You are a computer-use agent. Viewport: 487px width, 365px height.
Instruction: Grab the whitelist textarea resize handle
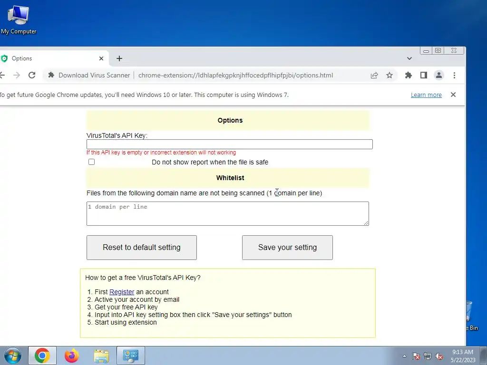(367, 223)
